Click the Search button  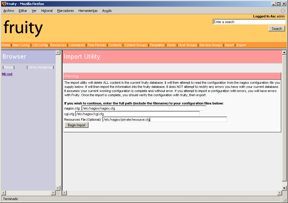pos(277,29)
